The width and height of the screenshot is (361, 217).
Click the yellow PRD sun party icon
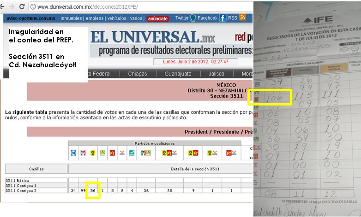coord(92,153)
